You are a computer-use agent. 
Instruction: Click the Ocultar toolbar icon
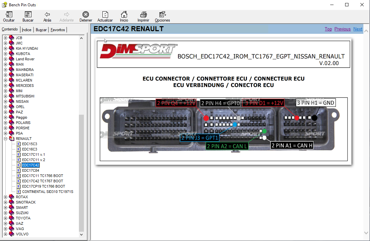9,14
